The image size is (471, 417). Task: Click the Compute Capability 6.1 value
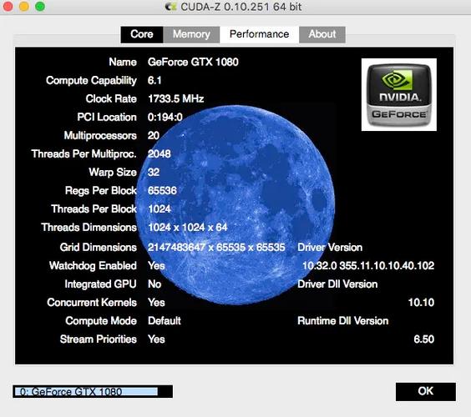pos(154,80)
